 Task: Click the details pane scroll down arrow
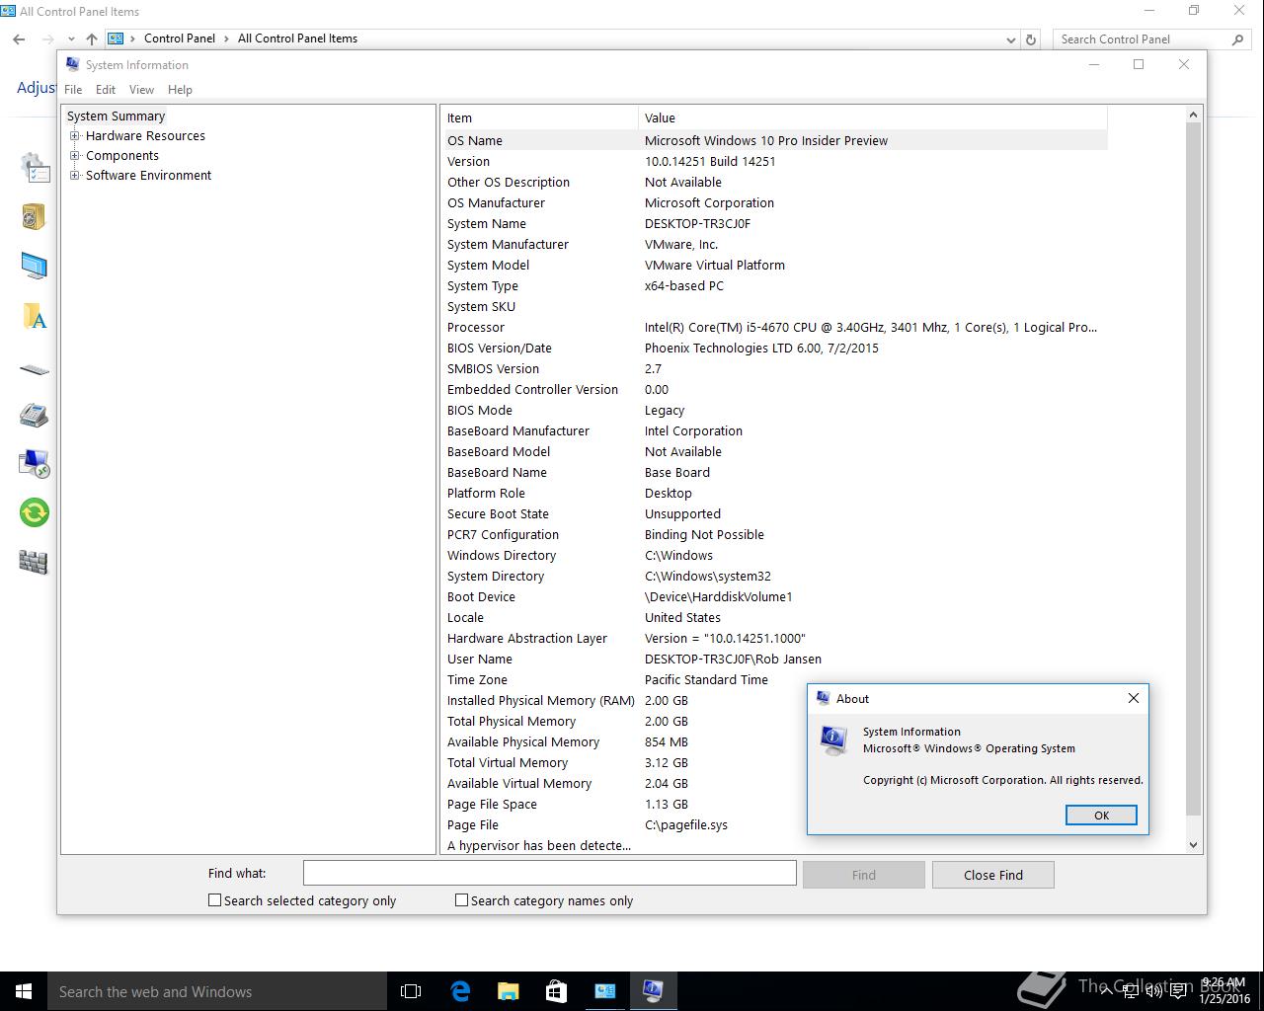1193,844
